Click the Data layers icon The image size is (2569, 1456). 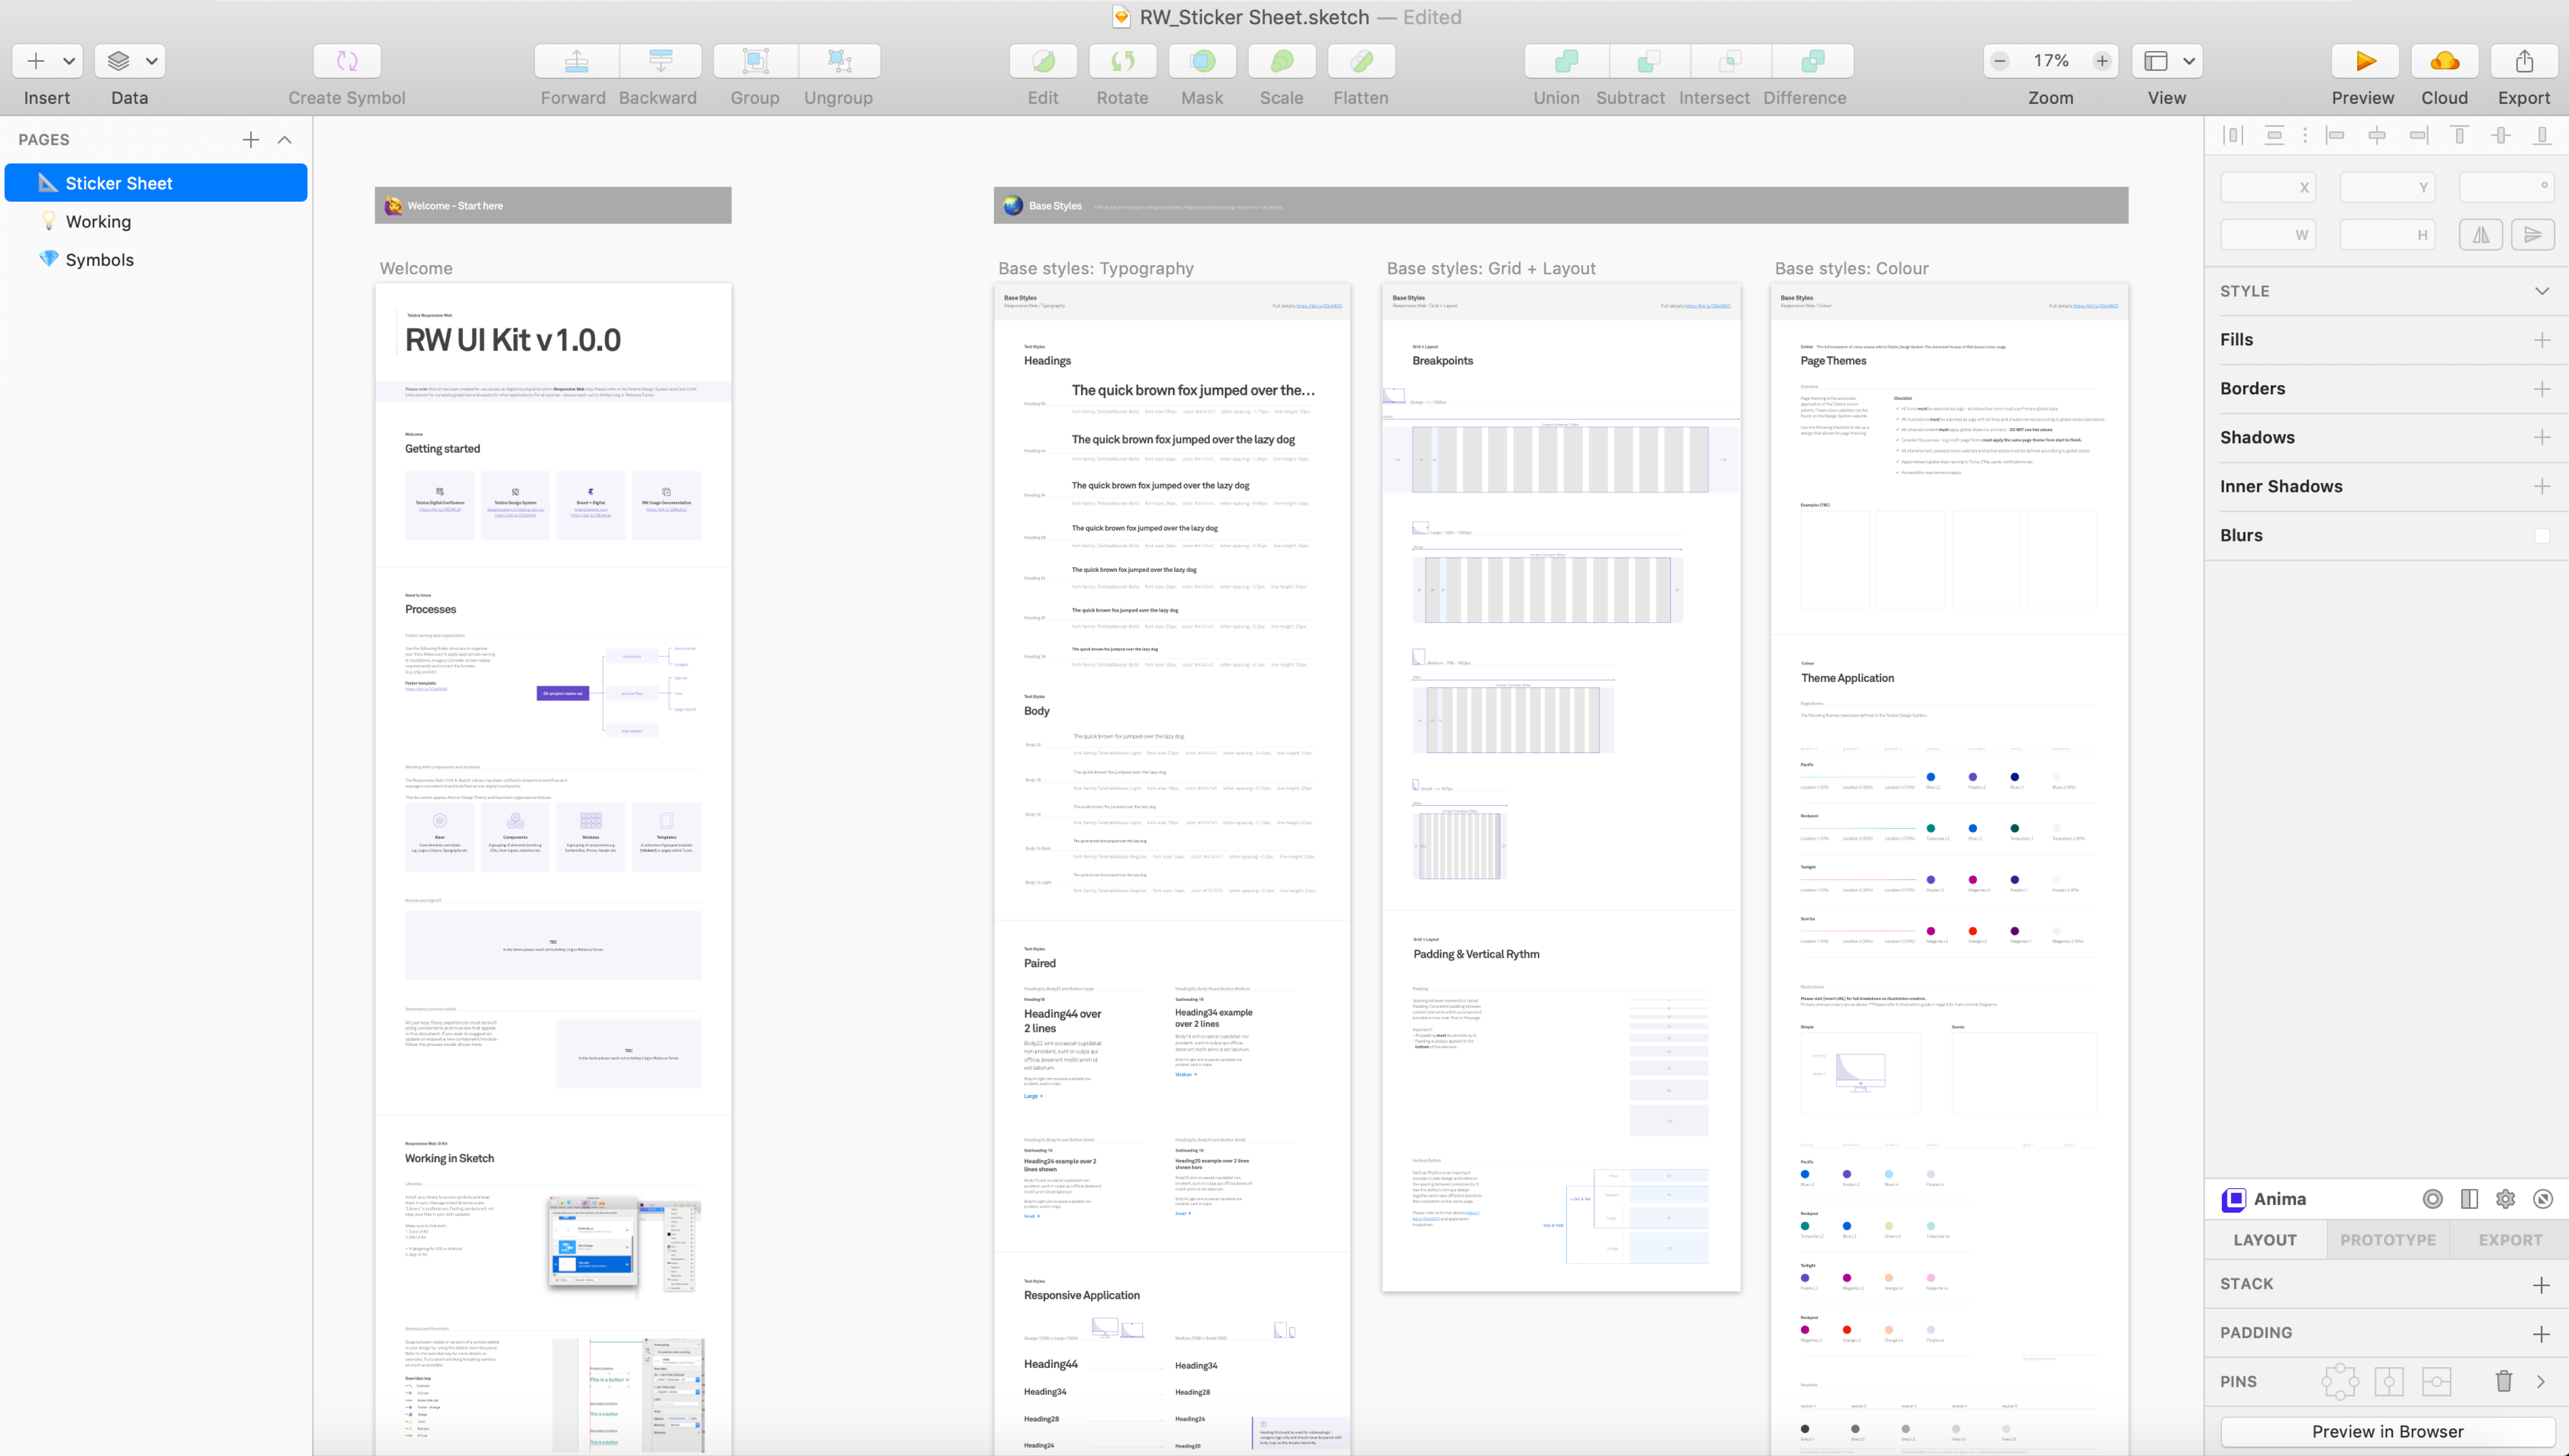pos(118,61)
